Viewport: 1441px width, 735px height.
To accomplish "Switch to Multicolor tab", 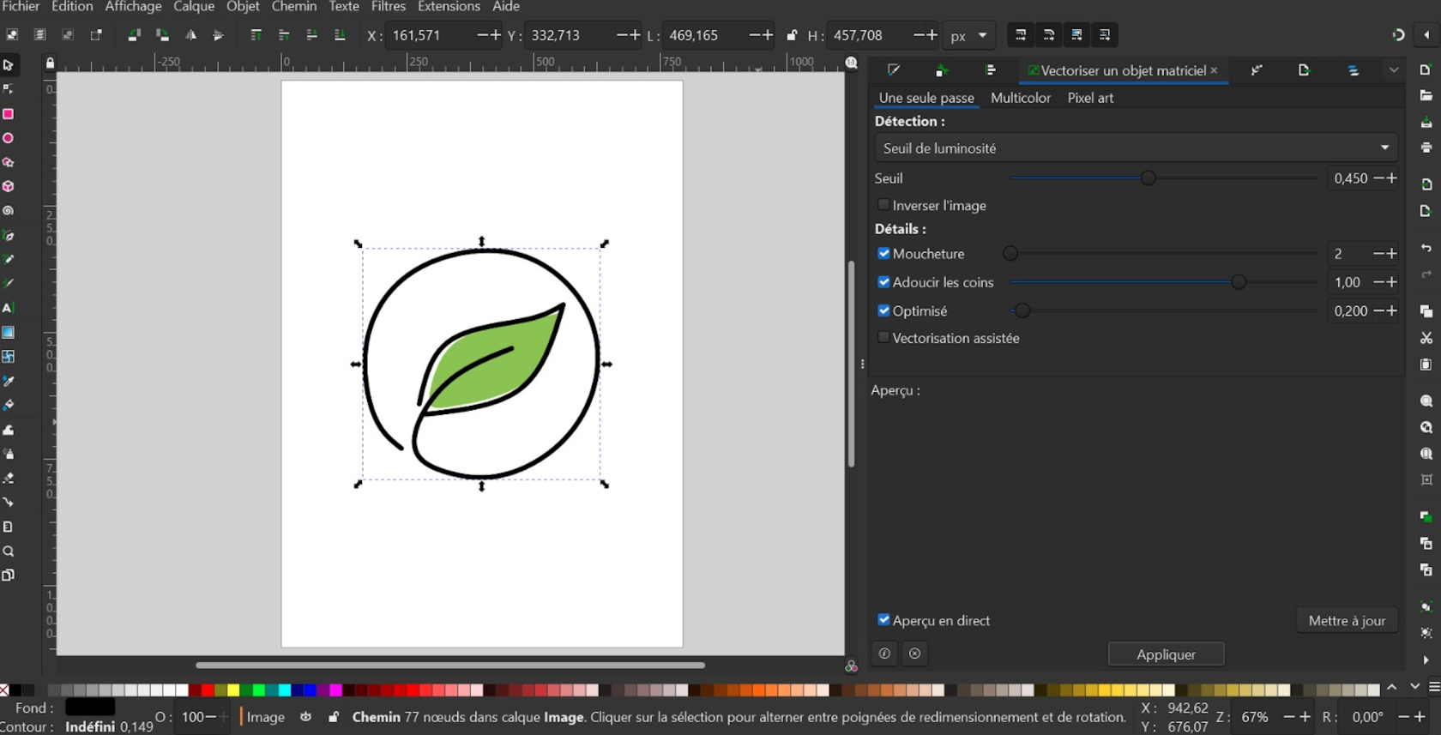I will point(1021,98).
